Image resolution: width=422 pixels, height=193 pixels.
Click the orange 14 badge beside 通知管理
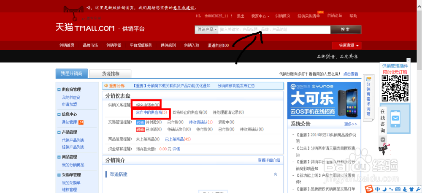81,122
